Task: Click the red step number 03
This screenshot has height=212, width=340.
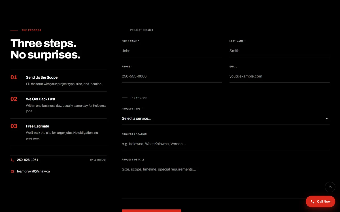Action: pyautogui.click(x=14, y=126)
